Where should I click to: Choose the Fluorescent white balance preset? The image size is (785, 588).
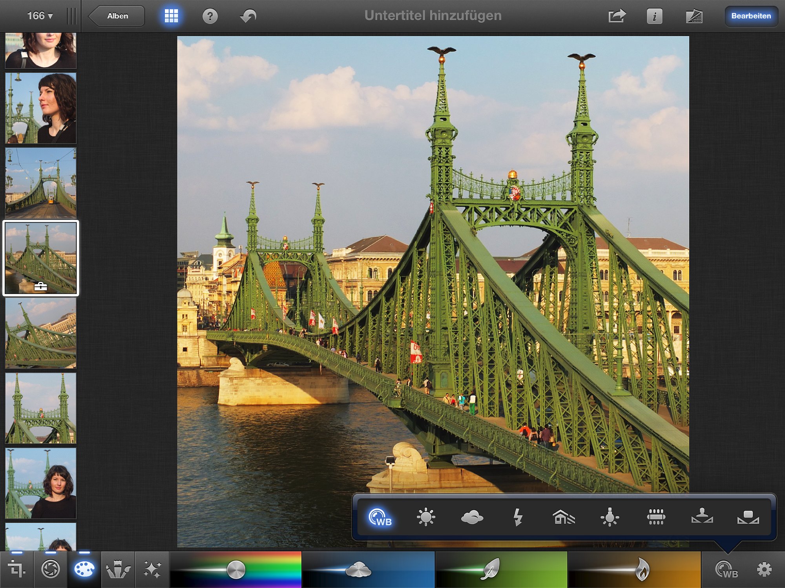click(x=656, y=517)
